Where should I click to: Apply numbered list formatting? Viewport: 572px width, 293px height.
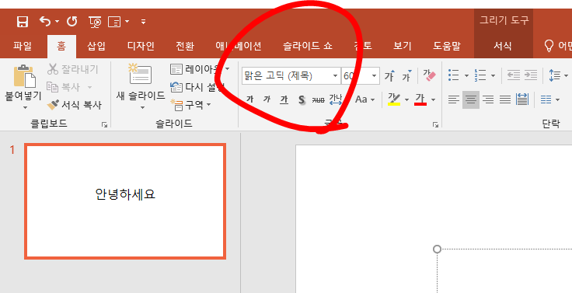(x=480, y=75)
